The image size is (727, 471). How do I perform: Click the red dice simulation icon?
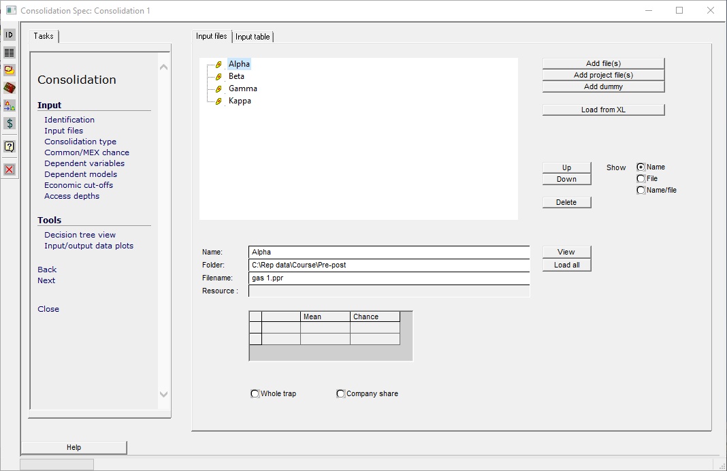(9, 88)
